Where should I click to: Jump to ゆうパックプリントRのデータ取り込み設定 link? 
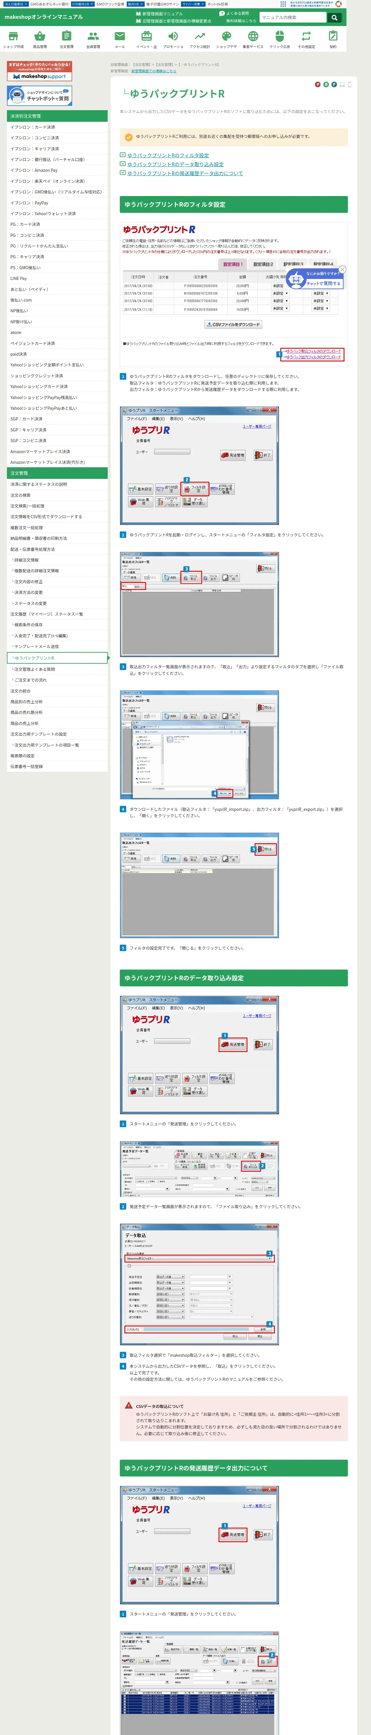[x=176, y=164]
